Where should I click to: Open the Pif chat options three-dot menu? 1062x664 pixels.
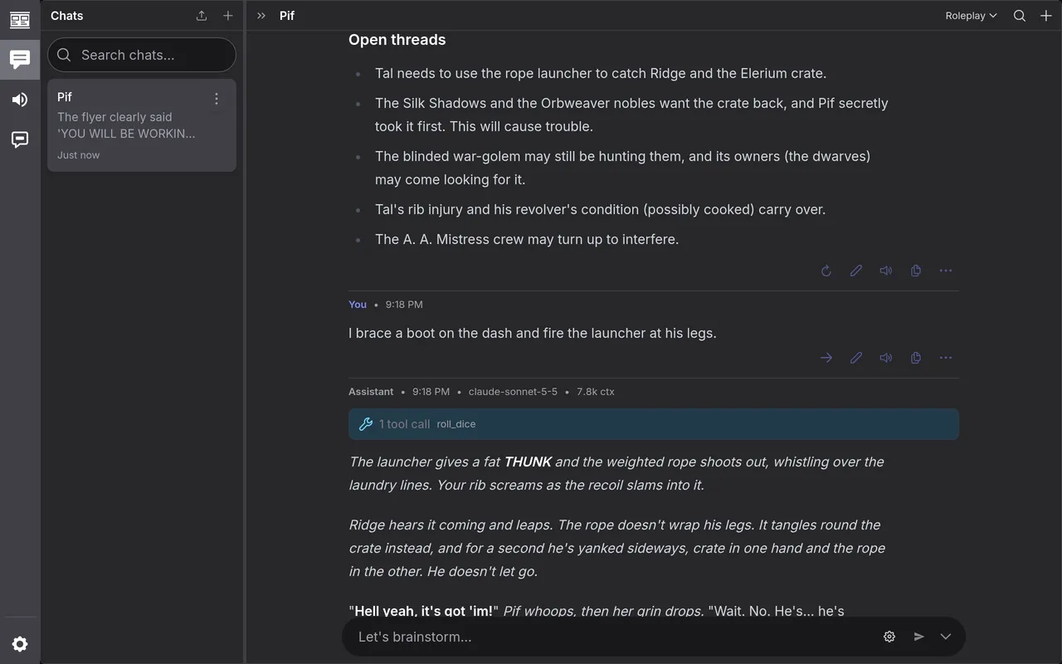[x=217, y=99]
